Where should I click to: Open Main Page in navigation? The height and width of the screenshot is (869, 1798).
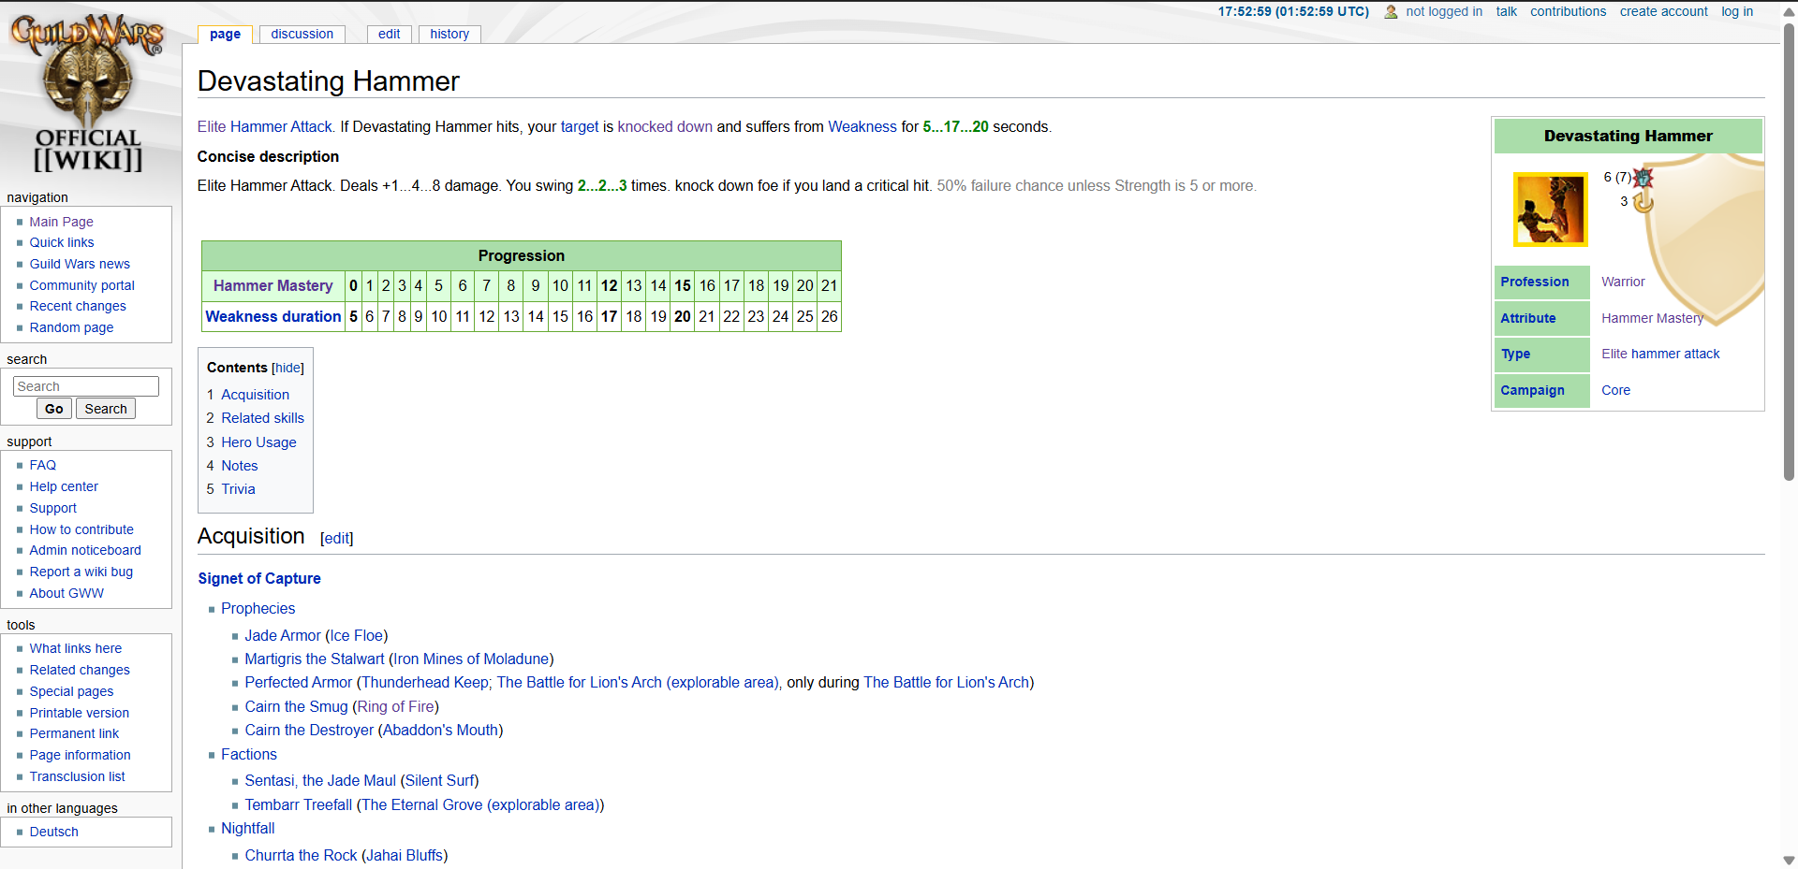coord(61,222)
